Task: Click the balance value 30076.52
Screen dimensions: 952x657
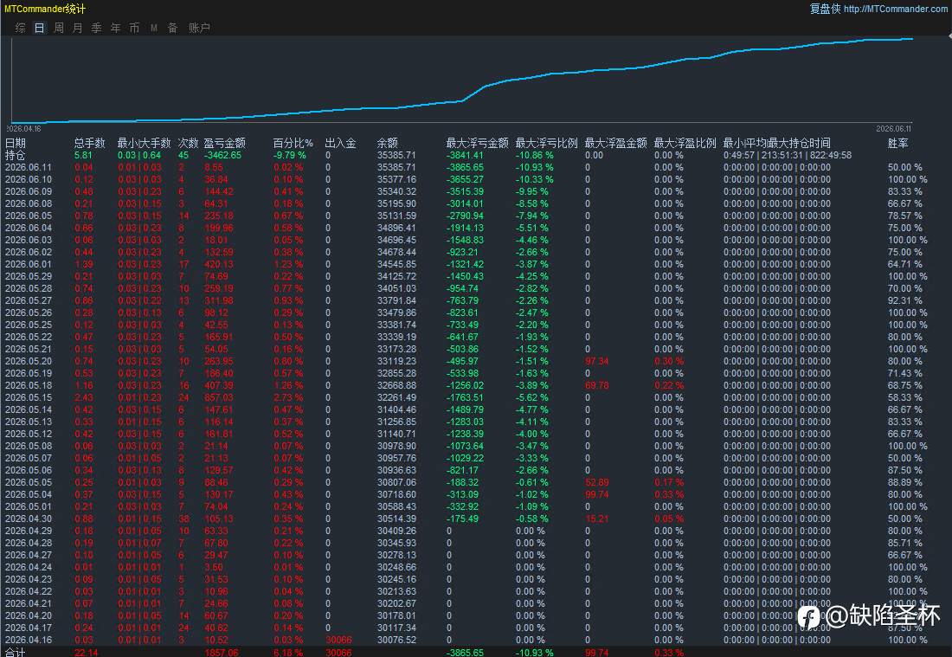Action: [396, 640]
